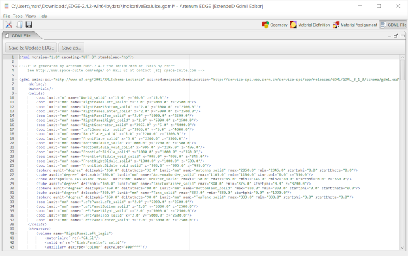Click the floppy disk save icon

[x=29, y=25]
